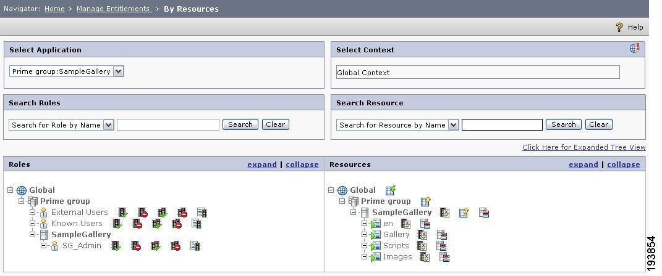Click second deny icon beside Known Users
Image resolution: width=662 pixels, height=276 pixels.
tap(177, 224)
